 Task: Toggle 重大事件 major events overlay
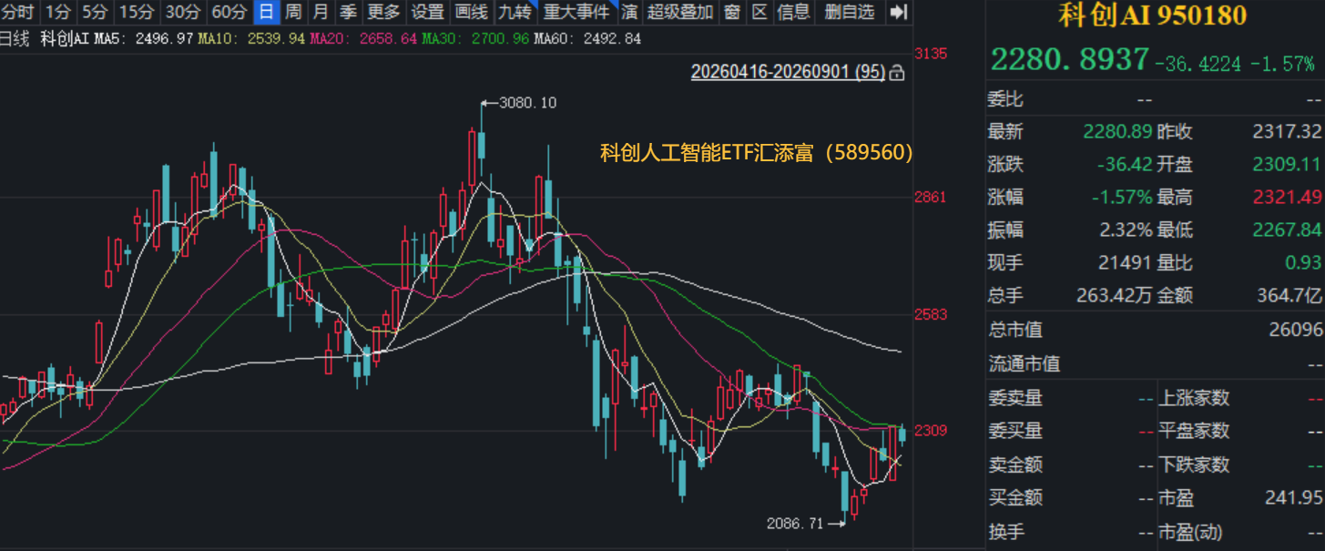tap(576, 12)
